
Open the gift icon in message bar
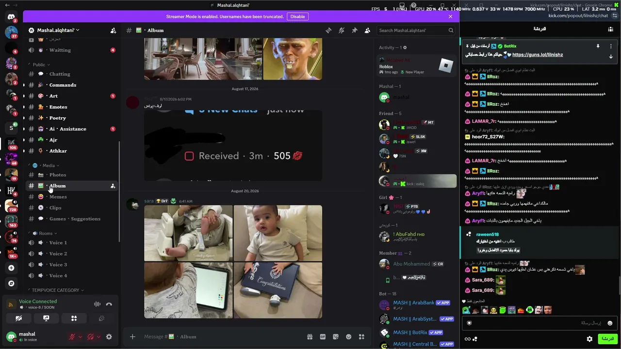coord(310,337)
